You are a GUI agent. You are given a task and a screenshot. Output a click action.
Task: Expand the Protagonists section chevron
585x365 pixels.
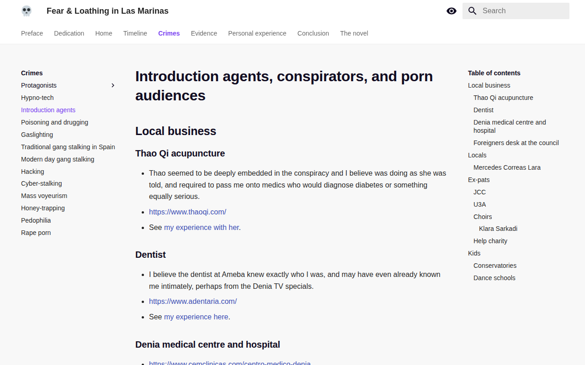tap(113, 85)
